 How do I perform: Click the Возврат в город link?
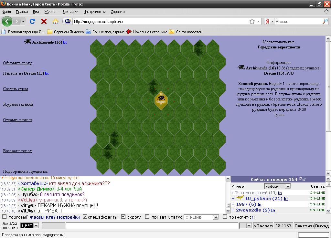coord(17,151)
